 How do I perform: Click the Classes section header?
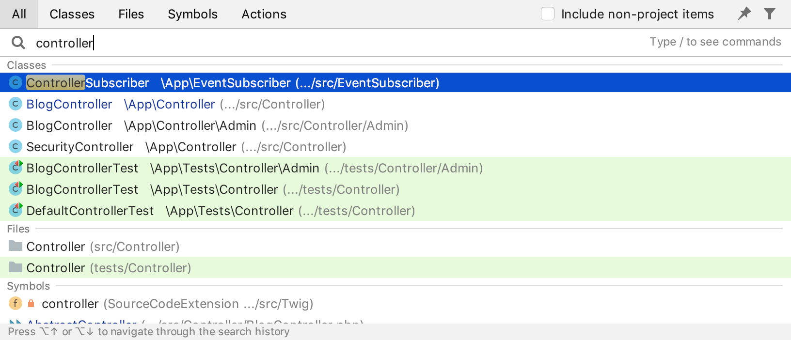point(27,65)
